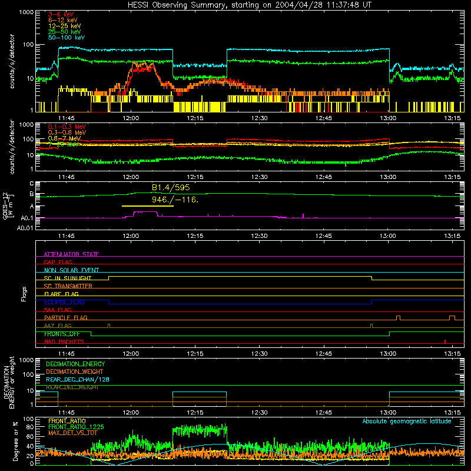Click the second AAZ_FLAG pulse before 13:00
This screenshot has width=471, height=471.
[372, 326]
